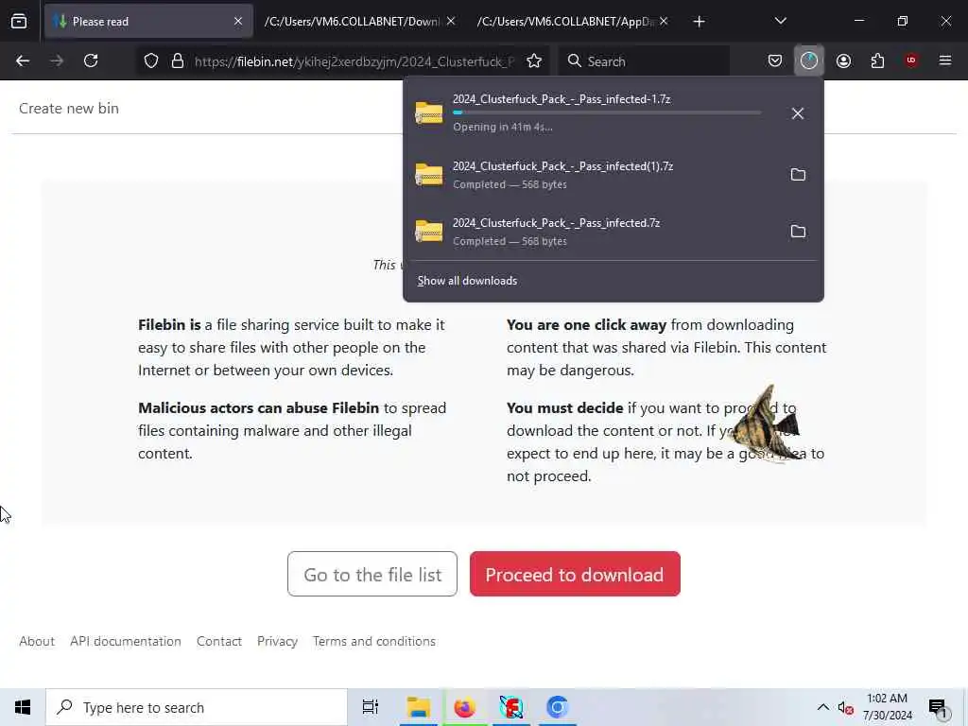
Task: Bookmark this page with star icon
Action: (x=534, y=61)
